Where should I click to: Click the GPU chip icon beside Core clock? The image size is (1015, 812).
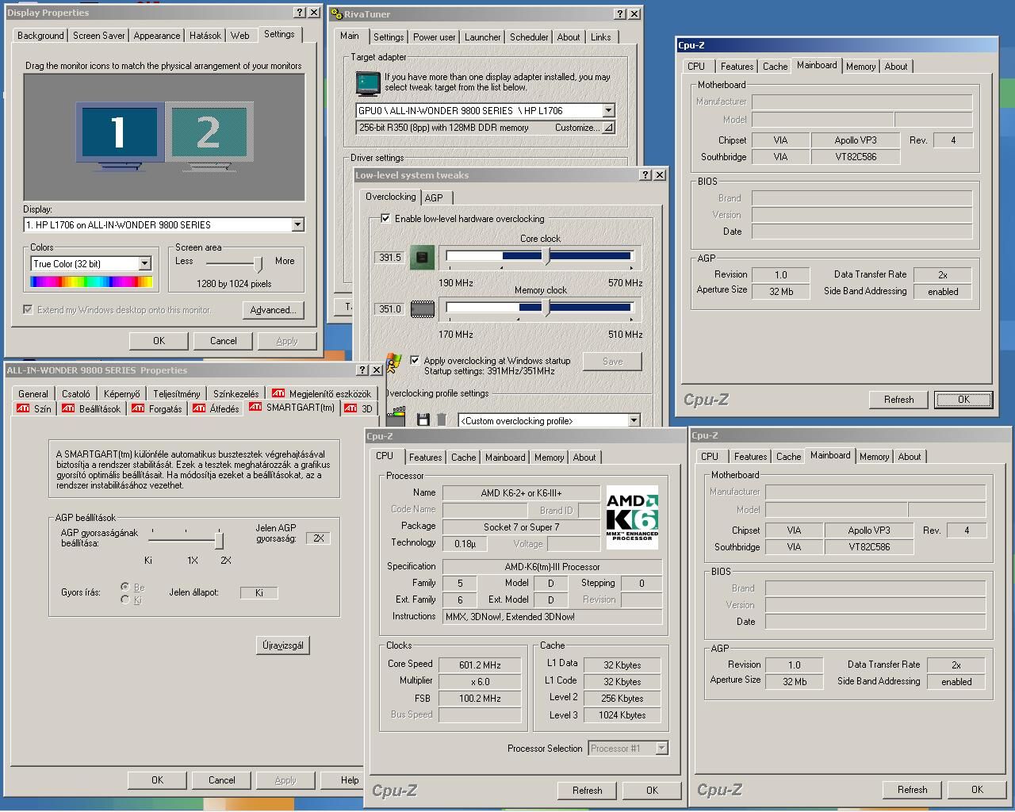pos(422,257)
